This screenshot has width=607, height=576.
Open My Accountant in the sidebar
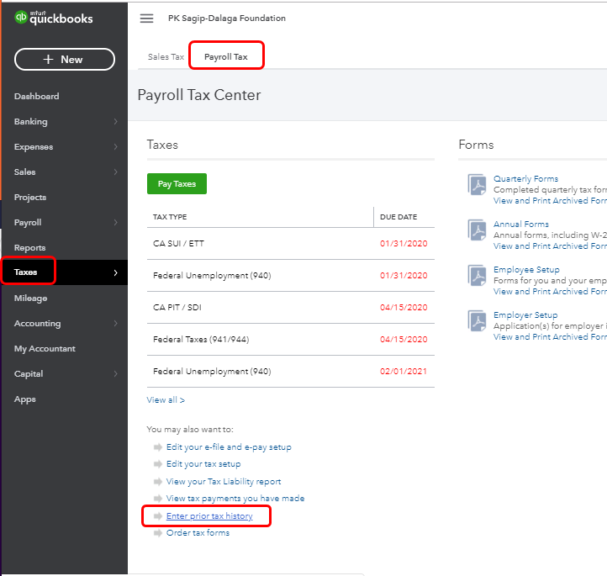(x=45, y=349)
